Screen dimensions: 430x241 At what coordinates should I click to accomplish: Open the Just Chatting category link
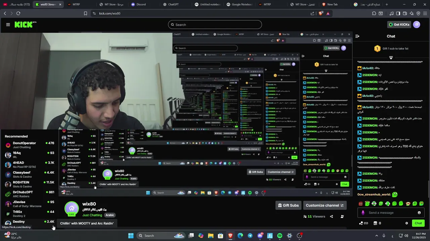(92, 215)
